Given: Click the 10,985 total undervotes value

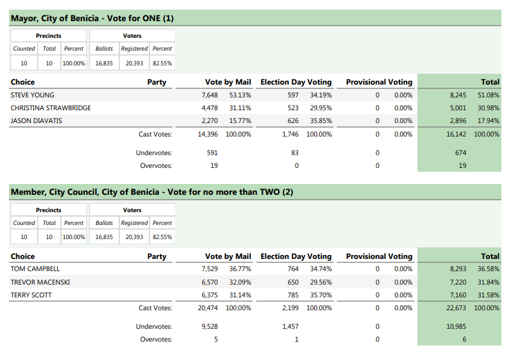Looking at the screenshot, I should tap(460, 327).
